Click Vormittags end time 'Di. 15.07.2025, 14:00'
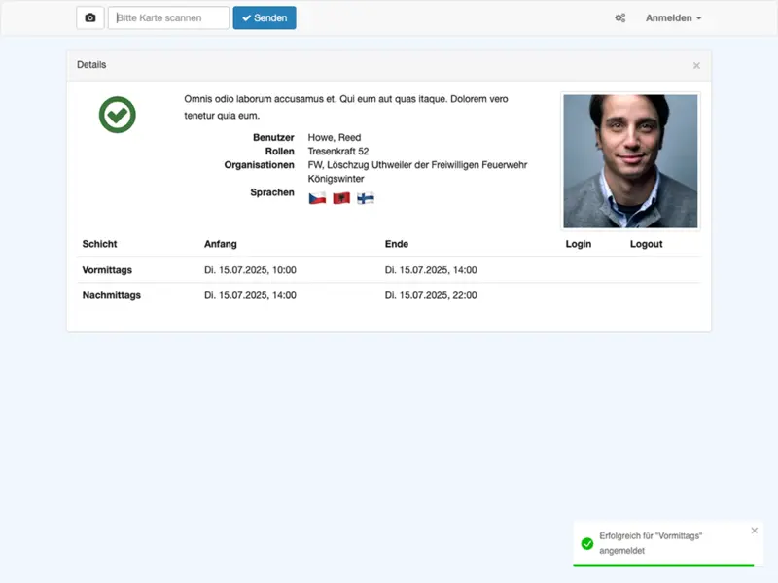This screenshot has width=778, height=583. click(431, 270)
